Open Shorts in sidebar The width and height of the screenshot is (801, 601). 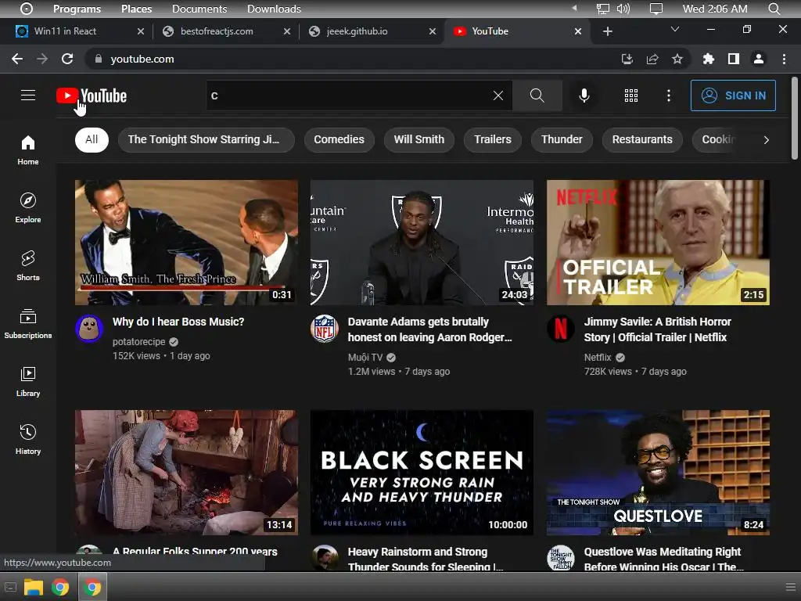point(28,266)
